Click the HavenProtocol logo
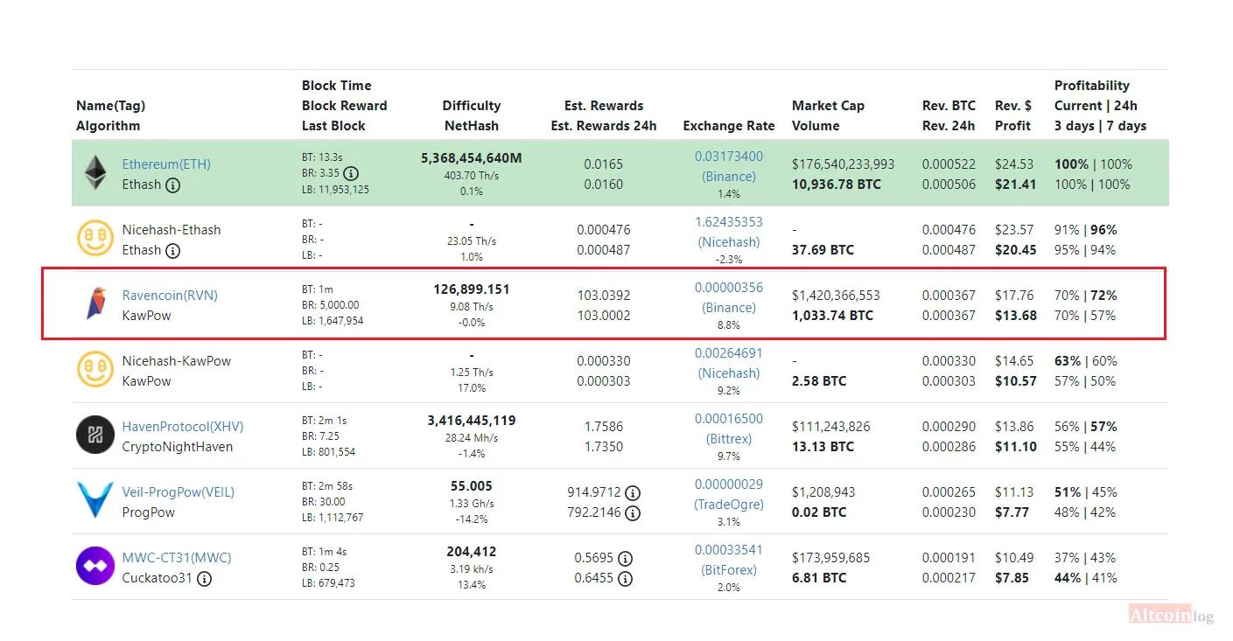The image size is (1233, 641). click(x=95, y=435)
